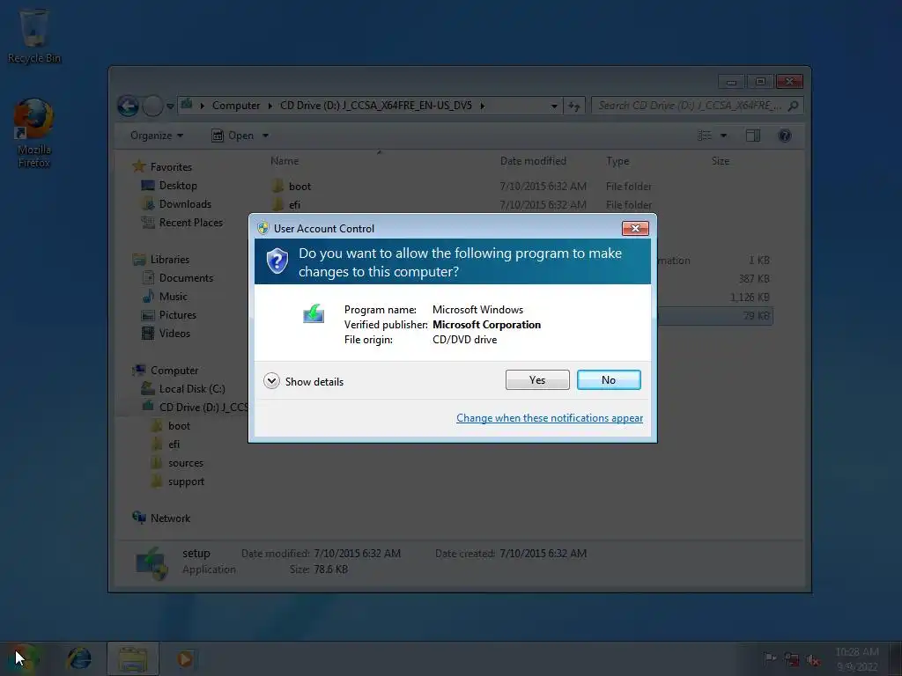
Task: Click the setup application icon in details pane
Action: (x=152, y=563)
